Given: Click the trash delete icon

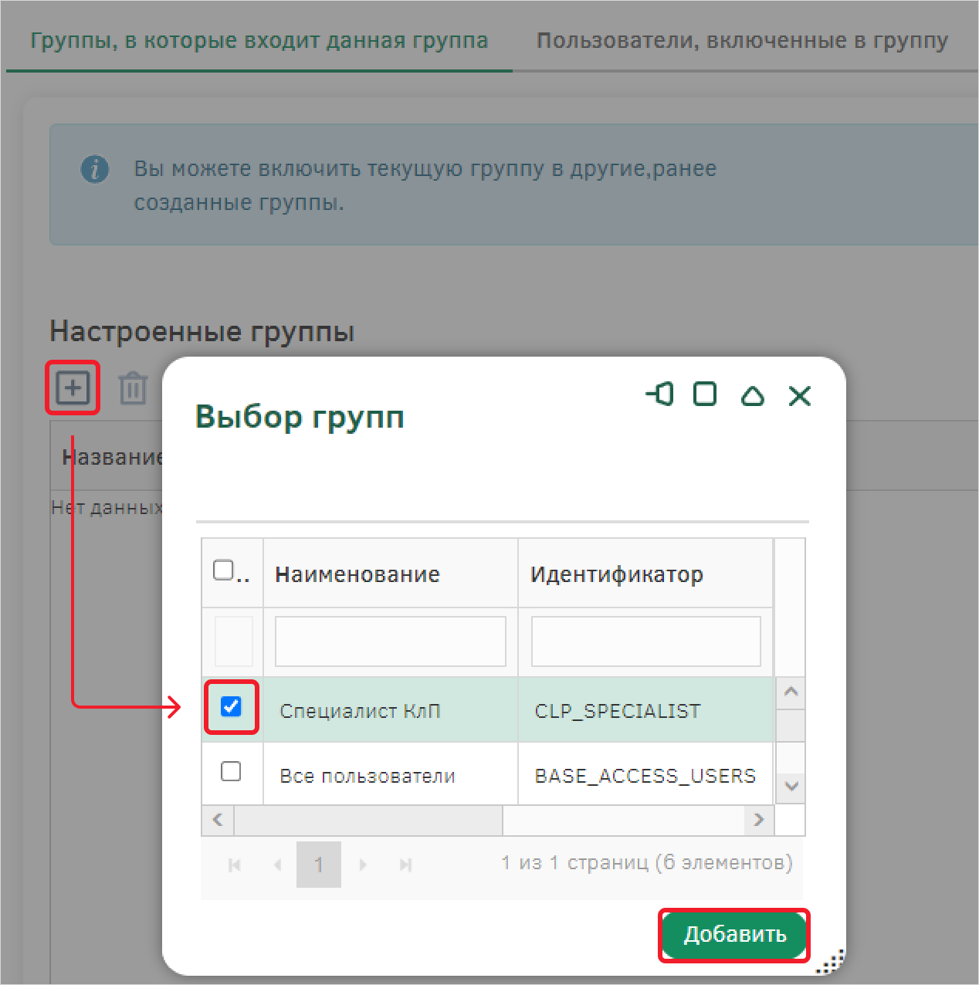Looking at the screenshot, I should coord(133,388).
